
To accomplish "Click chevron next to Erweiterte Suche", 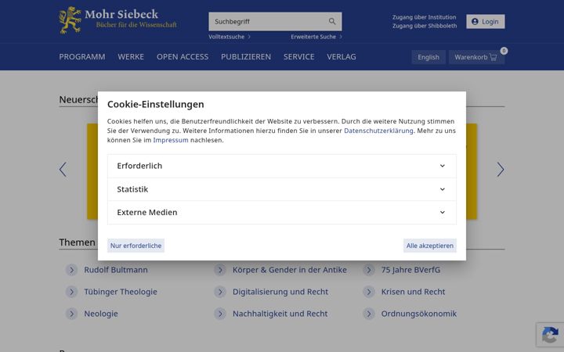I will pyautogui.click(x=340, y=37).
